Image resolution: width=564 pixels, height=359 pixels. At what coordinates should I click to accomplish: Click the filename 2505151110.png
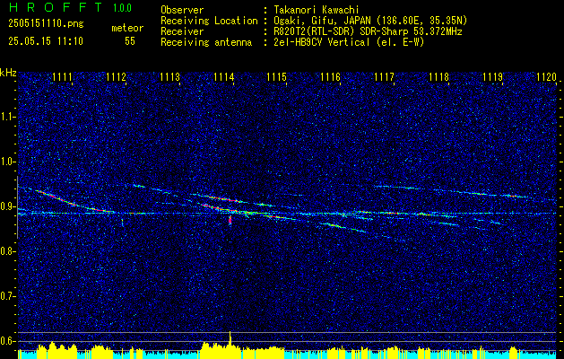point(46,23)
